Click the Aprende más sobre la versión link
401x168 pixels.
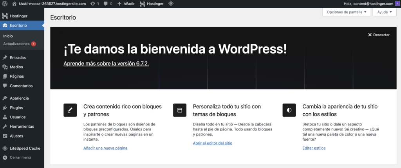(x=106, y=63)
